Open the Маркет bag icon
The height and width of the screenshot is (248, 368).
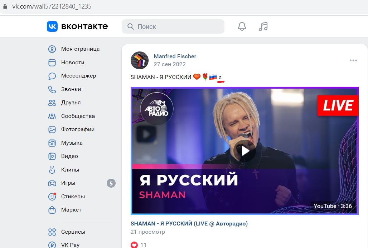(x=52, y=210)
